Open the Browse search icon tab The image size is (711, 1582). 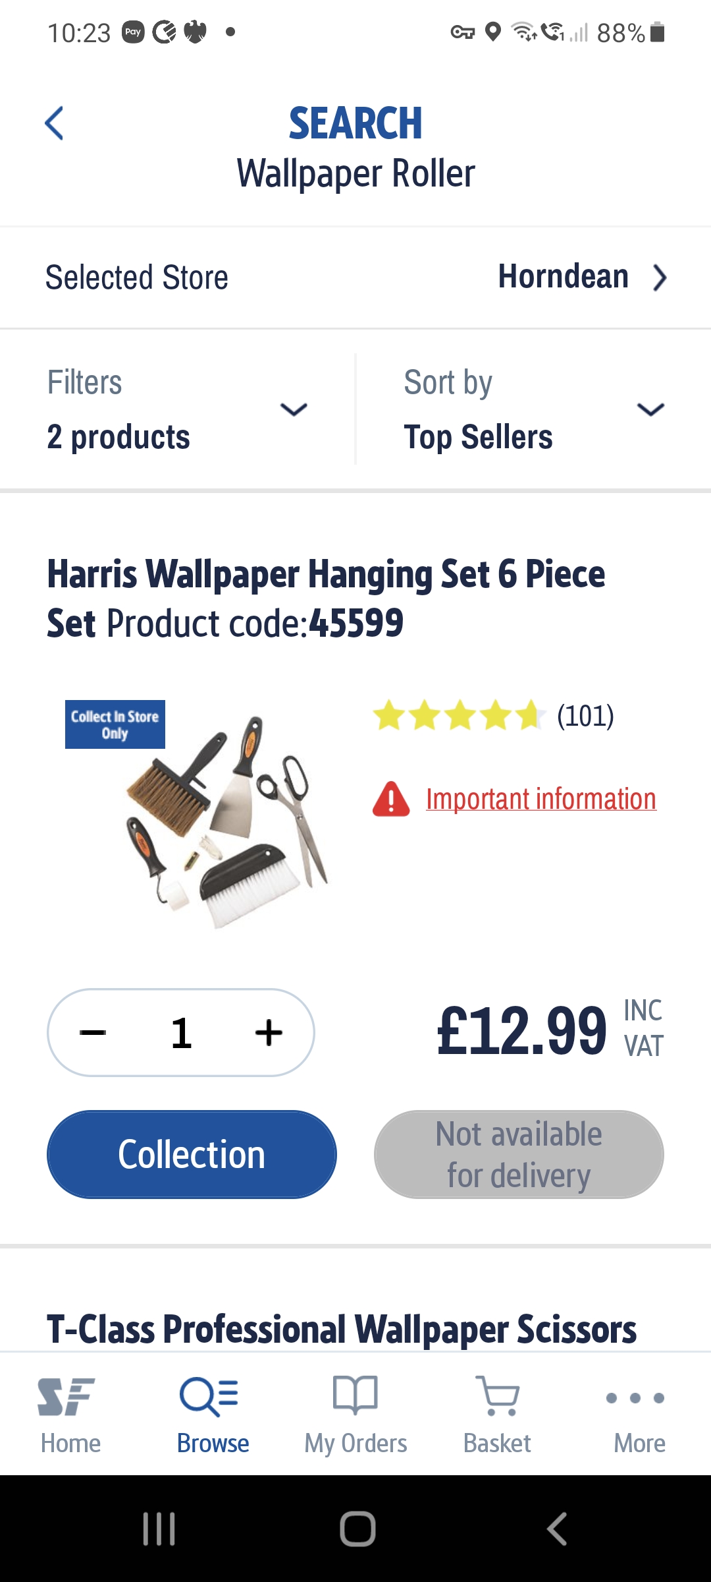(x=209, y=1396)
